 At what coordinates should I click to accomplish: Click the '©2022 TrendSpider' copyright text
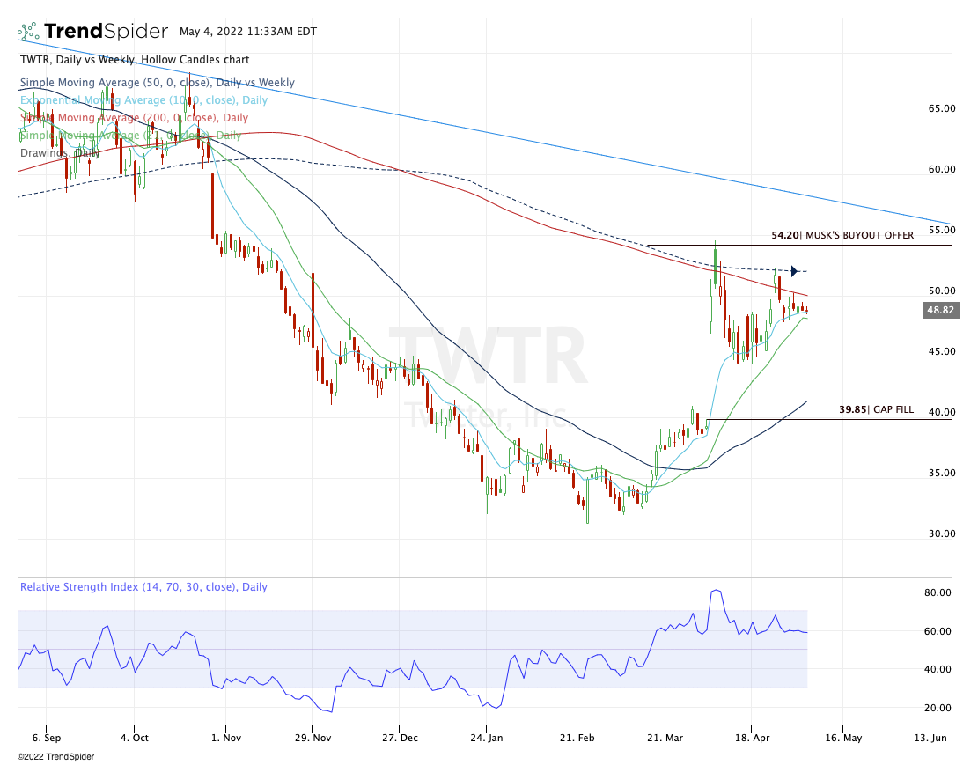[x=56, y=756]
